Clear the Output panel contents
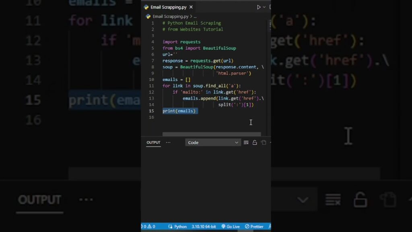Image resolution: width=412 pixels, height=232 pixels. click(x=246, y=142)
